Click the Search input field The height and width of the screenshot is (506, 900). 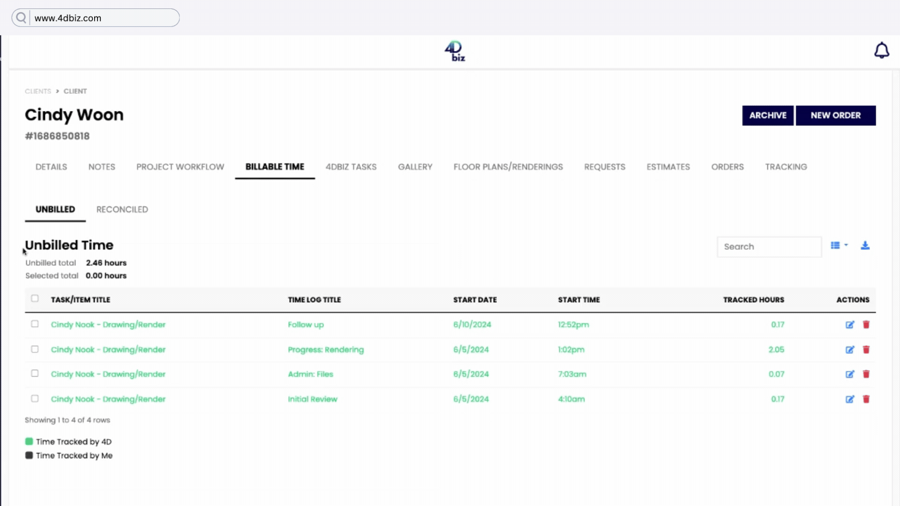coord(769,246)
